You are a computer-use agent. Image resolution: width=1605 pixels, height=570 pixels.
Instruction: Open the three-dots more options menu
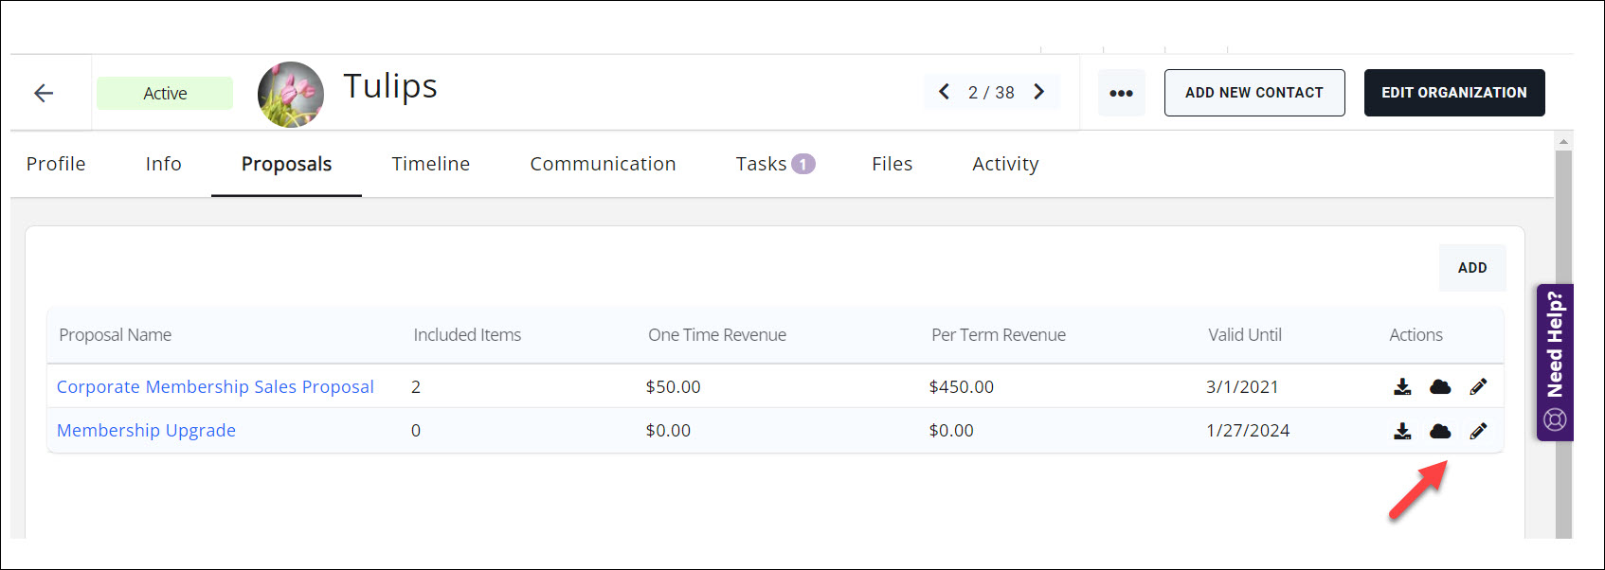[x=1121, y=93]
